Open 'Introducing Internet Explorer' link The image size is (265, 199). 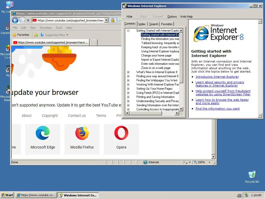click(x=217, y=77)
